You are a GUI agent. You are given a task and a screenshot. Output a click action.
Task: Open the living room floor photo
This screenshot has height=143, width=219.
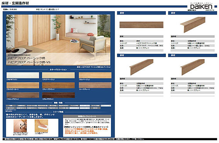click(x=58, y=40)
